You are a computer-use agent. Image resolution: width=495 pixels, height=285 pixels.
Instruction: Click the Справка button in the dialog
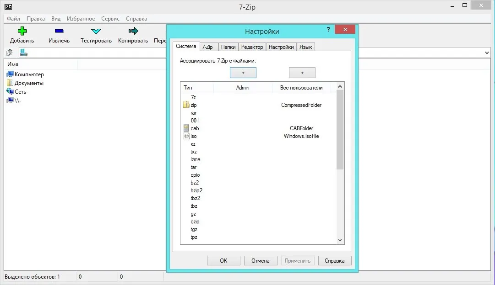335,260
